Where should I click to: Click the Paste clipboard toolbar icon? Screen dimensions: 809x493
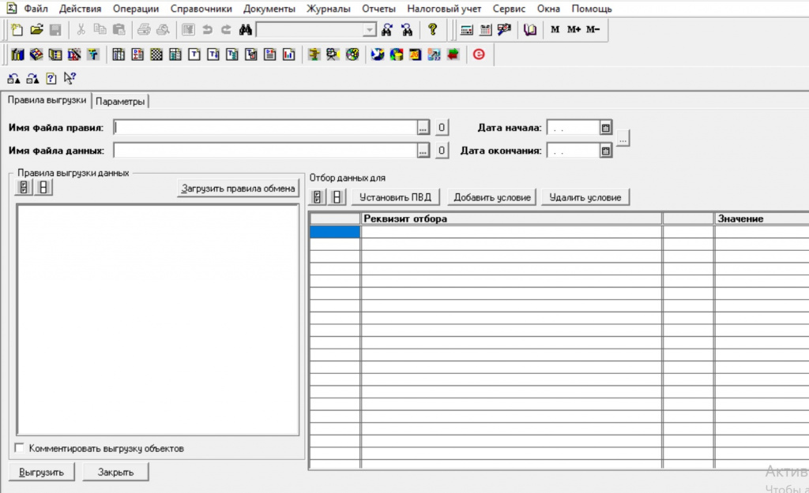119,30
